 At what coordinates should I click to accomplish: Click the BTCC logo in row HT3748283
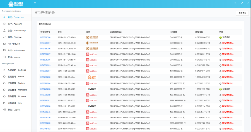click(92, 89)
